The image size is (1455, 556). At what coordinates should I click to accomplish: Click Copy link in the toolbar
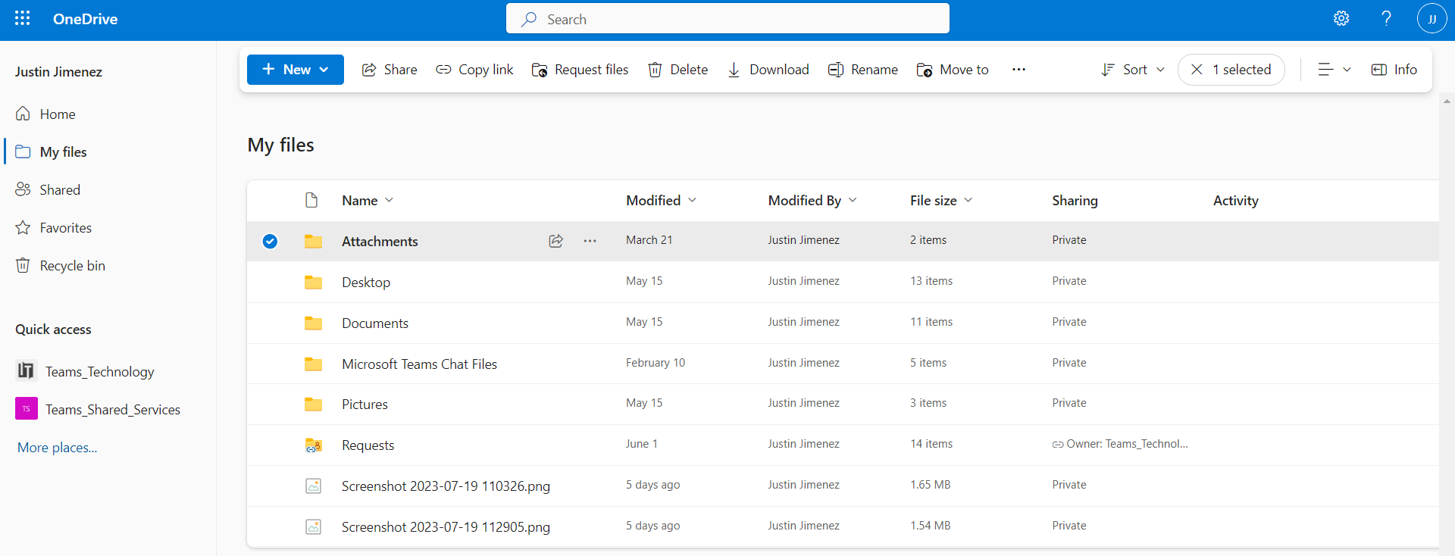pos(474,70)
